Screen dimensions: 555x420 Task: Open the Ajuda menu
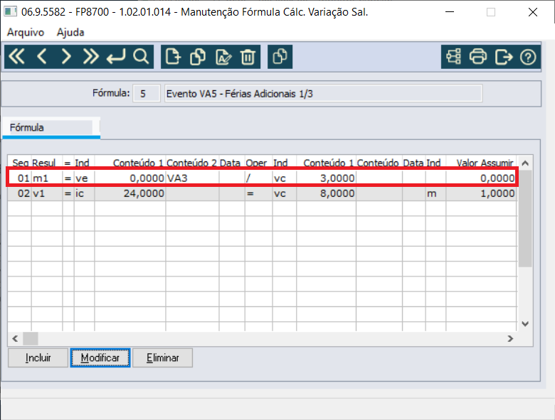pyautogui.click(x=70, y=33)
